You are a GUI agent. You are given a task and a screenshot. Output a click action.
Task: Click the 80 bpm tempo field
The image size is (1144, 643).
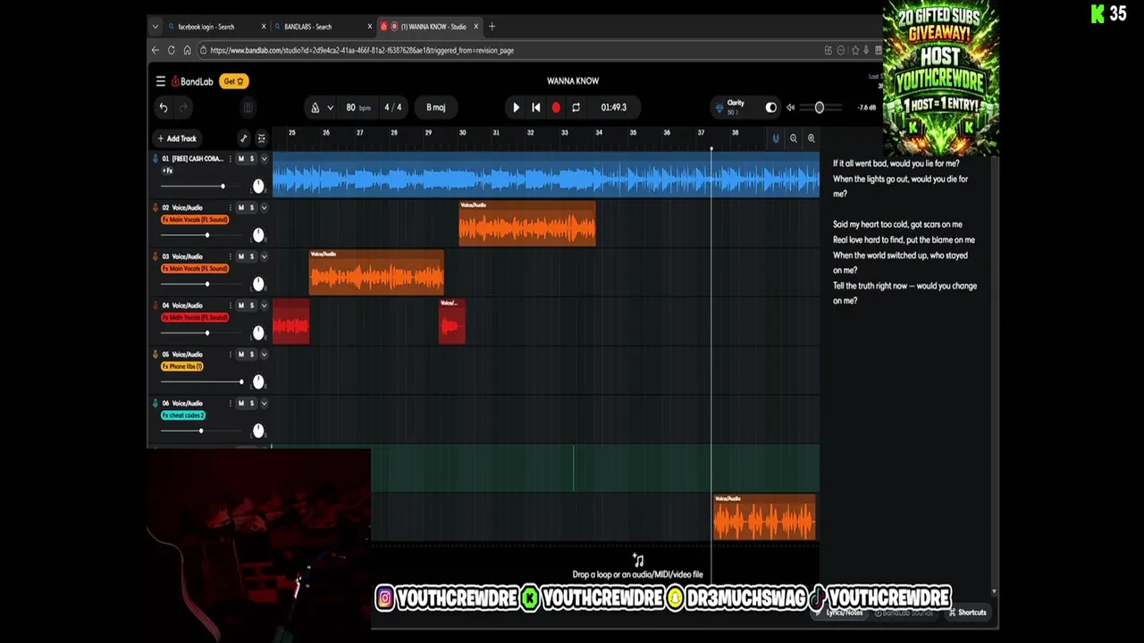[x=357, y=107]
